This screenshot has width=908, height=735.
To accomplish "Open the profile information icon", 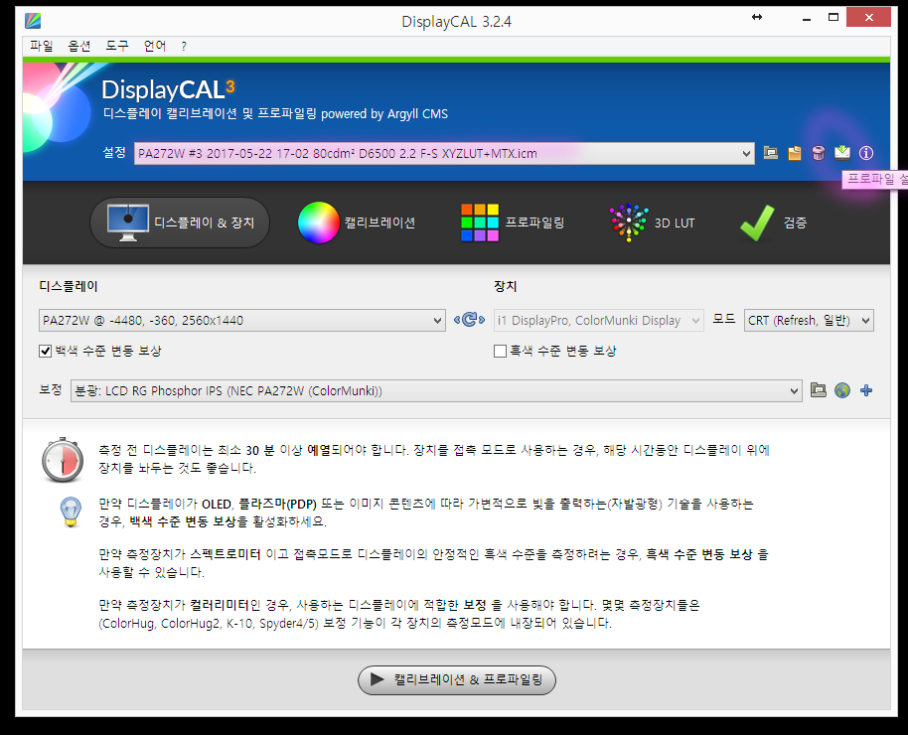I will (866, 153).
